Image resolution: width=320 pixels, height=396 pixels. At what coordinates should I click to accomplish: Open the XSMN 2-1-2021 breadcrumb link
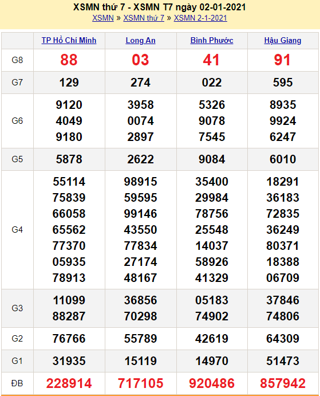tap(200, 18)
